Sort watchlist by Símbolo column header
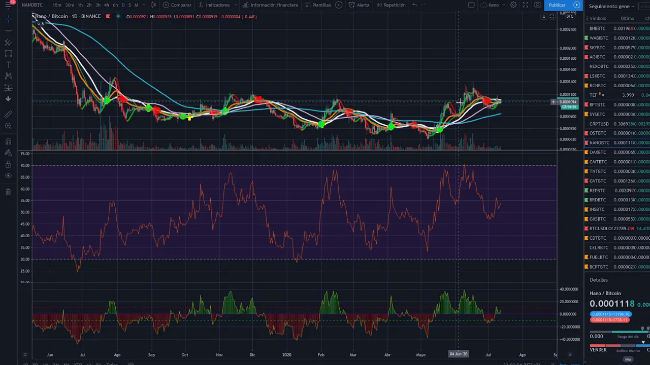 tap(598, 18)
